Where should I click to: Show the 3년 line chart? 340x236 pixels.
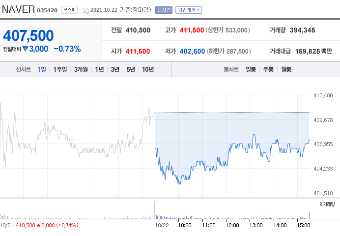[115, 69]
